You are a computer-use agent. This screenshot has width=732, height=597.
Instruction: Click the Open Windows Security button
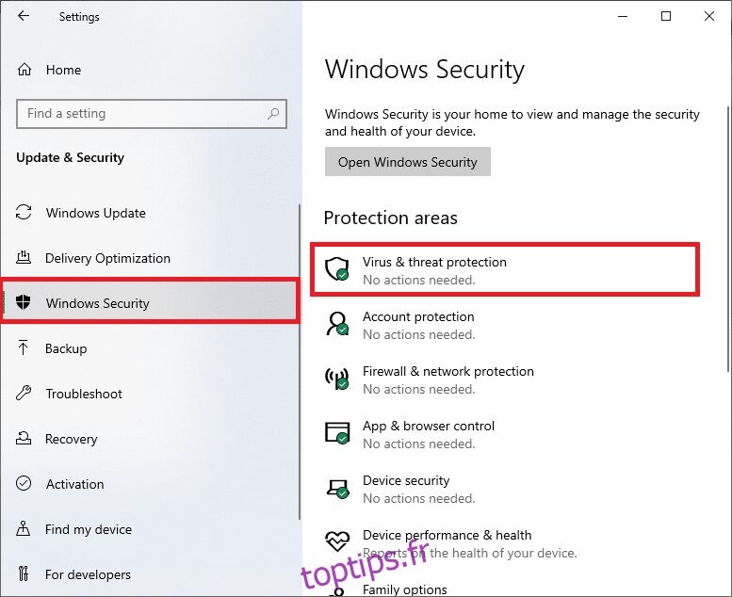(408, 162)
